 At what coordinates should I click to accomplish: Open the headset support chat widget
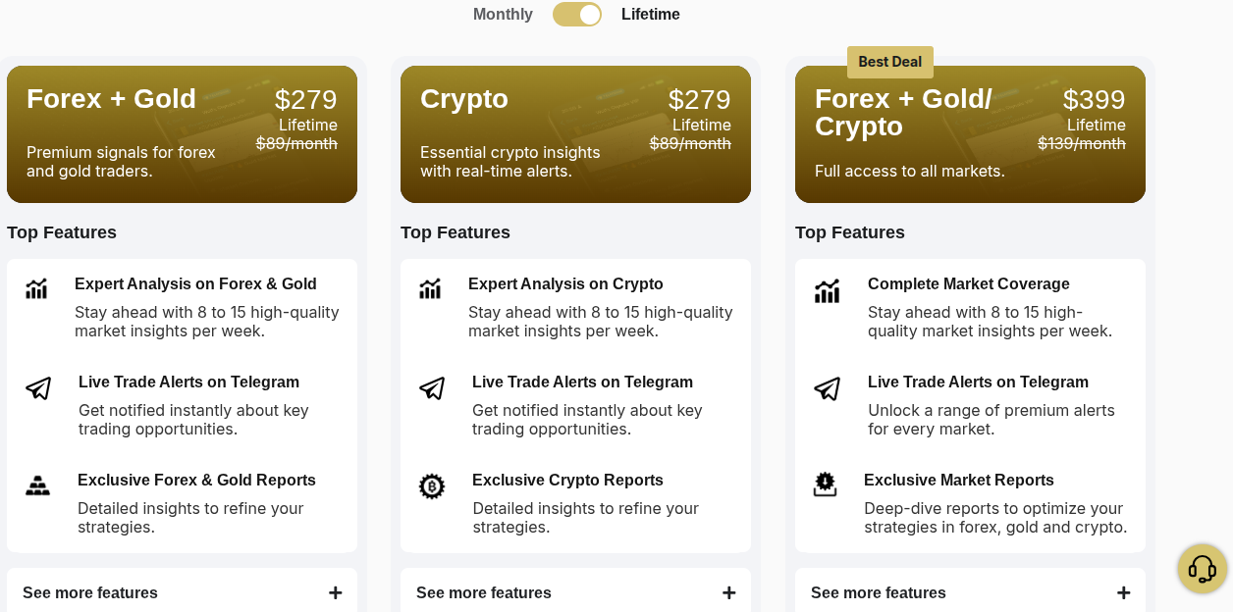[x=1202, y=569]
